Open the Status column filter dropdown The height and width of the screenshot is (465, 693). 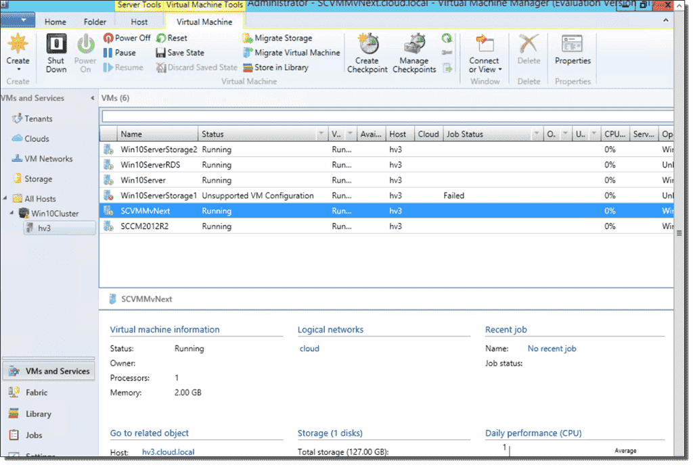[321, 134]
